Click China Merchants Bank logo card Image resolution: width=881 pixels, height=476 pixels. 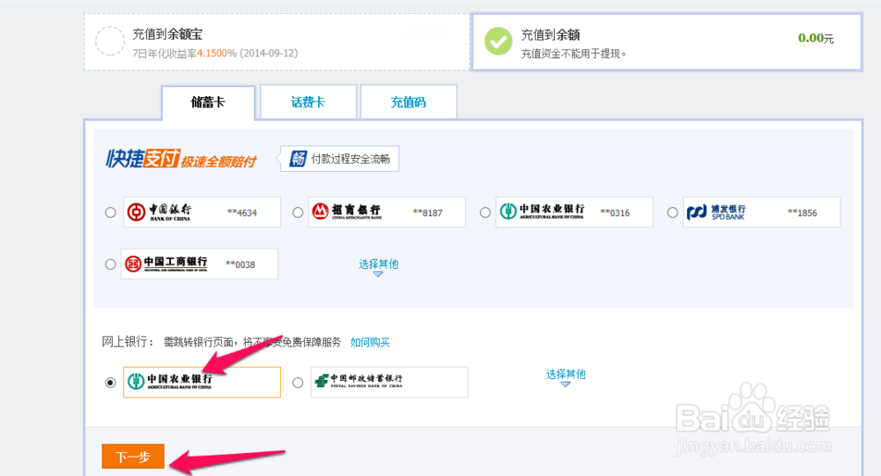click(387, 212)
